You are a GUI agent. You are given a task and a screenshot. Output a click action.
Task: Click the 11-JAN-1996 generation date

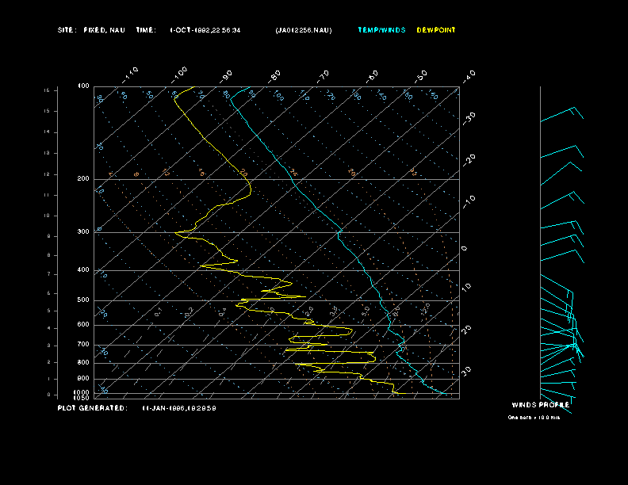[179, 408]
